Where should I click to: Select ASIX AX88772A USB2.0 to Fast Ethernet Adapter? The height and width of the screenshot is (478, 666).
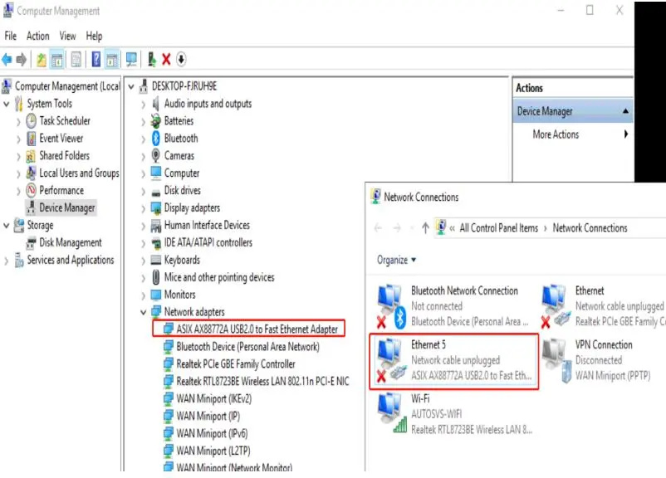(x=257, y=329)
